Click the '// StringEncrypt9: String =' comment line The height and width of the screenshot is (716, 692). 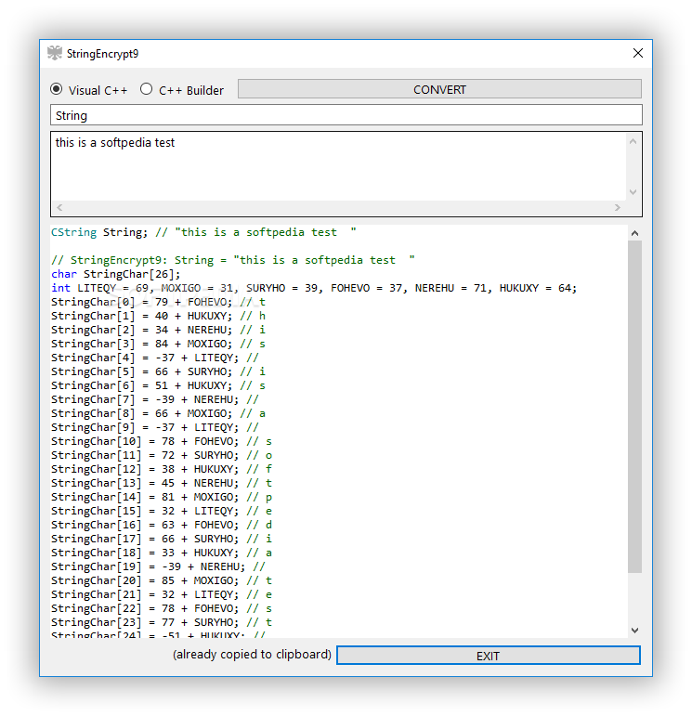click(x=233, y=260)
